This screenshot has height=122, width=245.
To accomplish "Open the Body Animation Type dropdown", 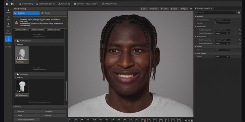I will pos(222,40).
